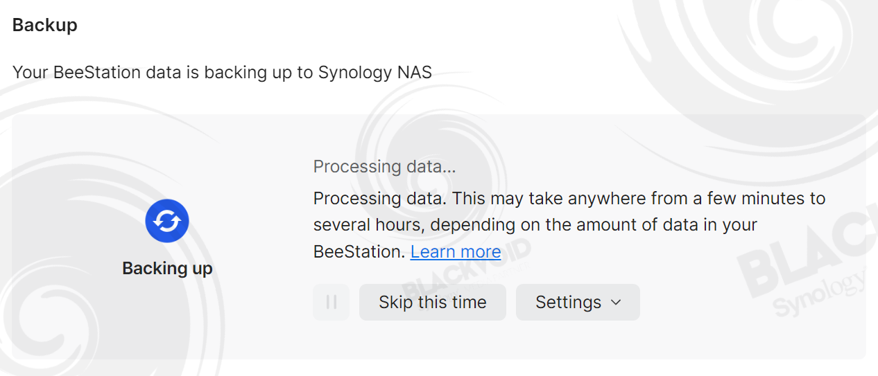Click the blue circular sync icon
Viewport: 878px width, 376px height.
(167, 221)
